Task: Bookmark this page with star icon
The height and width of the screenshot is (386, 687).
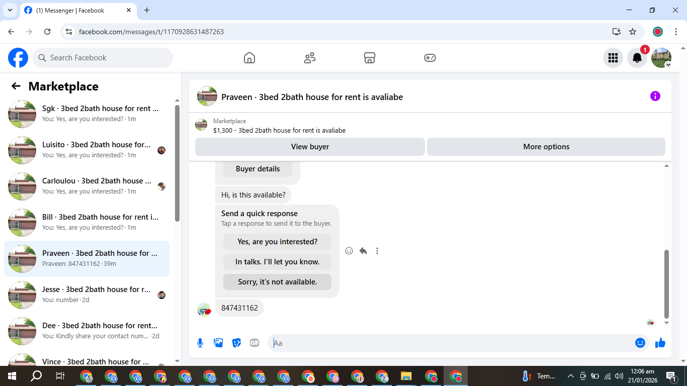Action: 633,32
